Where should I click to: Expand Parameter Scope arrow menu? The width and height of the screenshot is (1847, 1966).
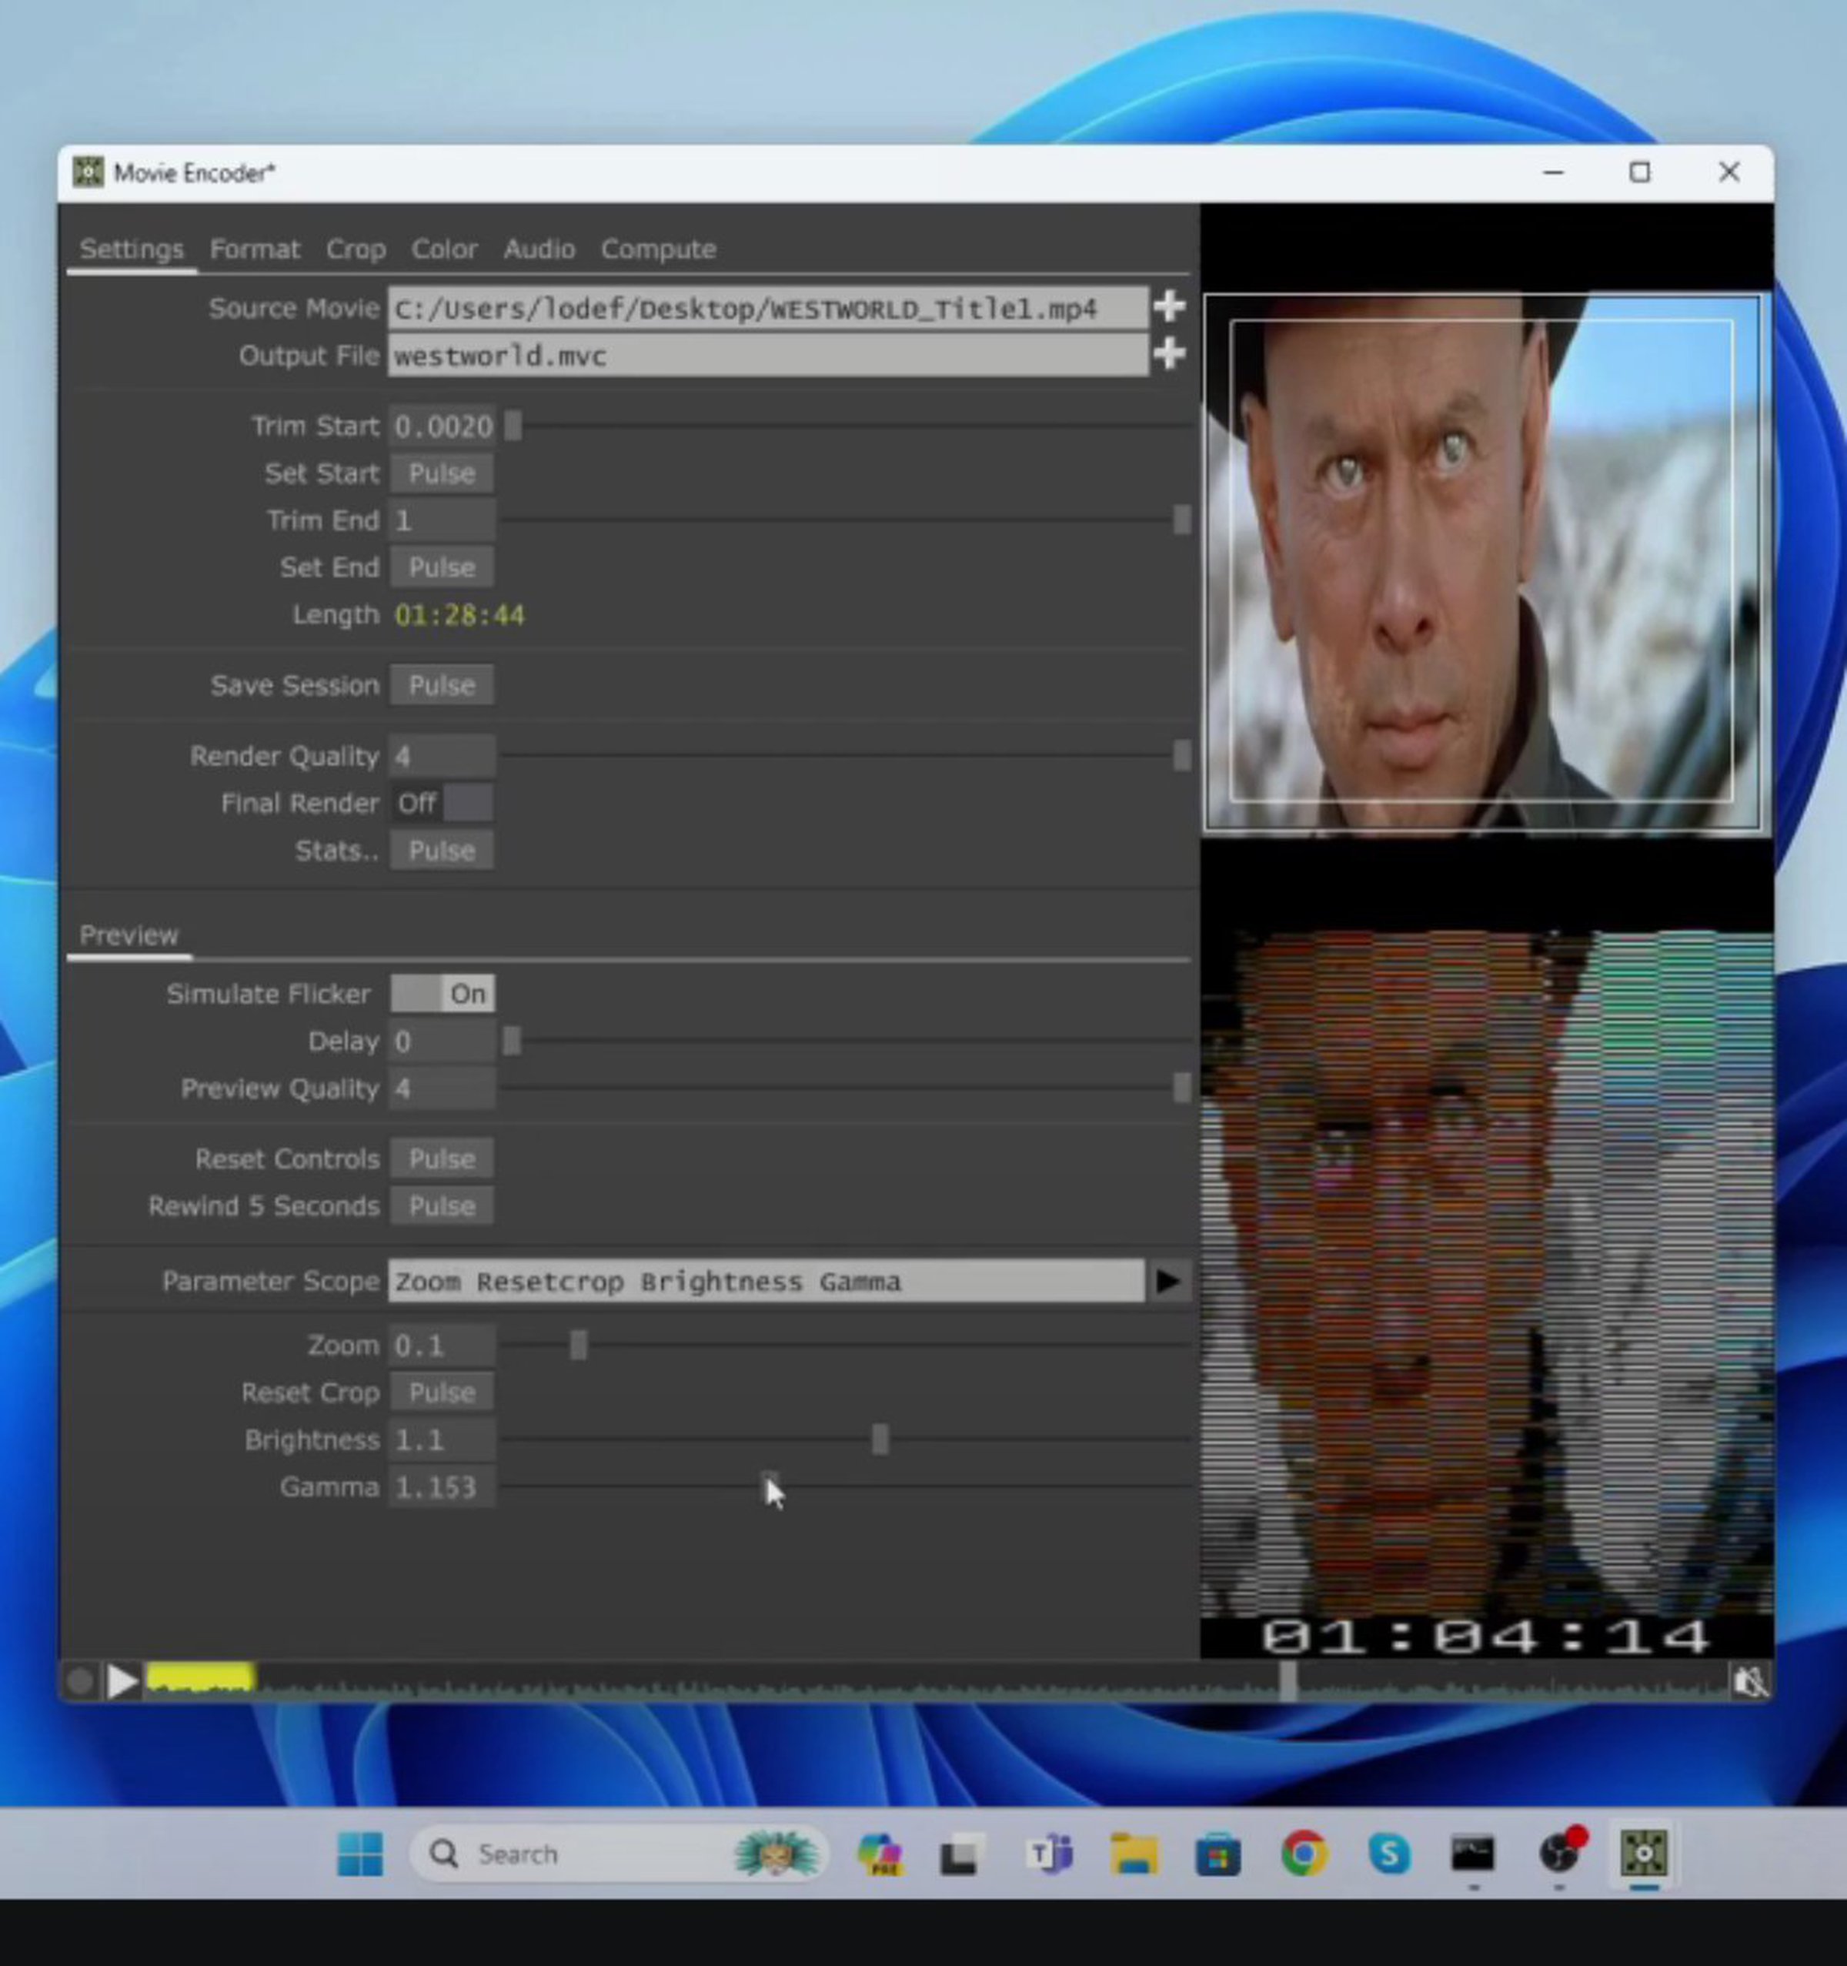[x=1167, y=1282]
